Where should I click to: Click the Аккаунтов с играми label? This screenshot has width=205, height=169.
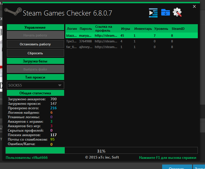tap(25, 122)
